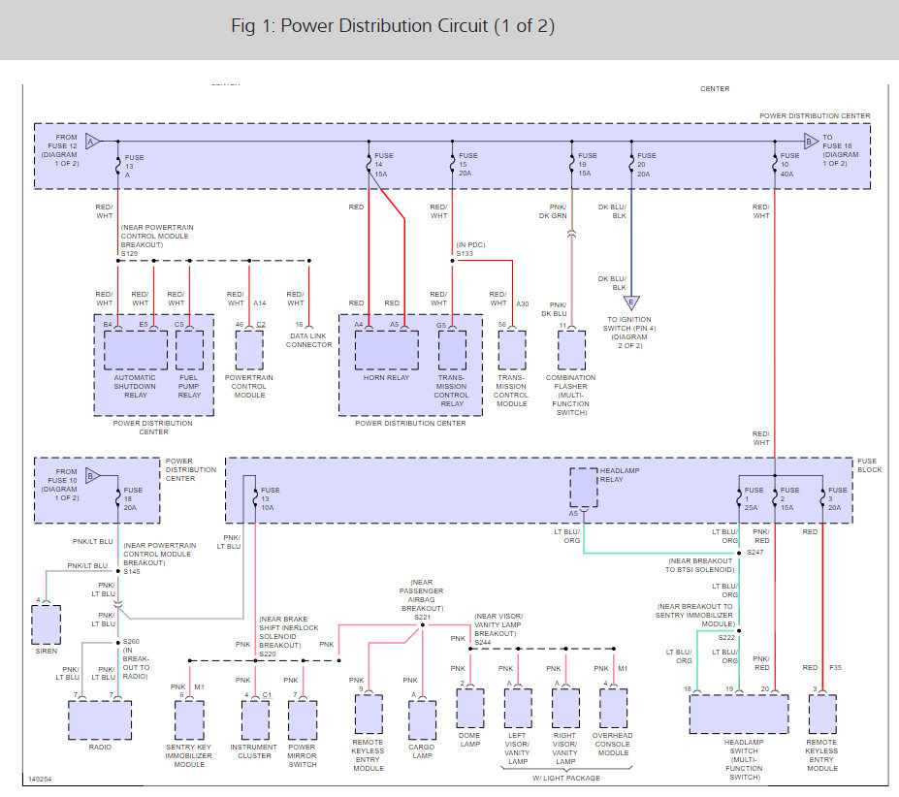Click the Combination Flasher component box
The width and height of the screenshot is (899, 797).
point(571,350)
